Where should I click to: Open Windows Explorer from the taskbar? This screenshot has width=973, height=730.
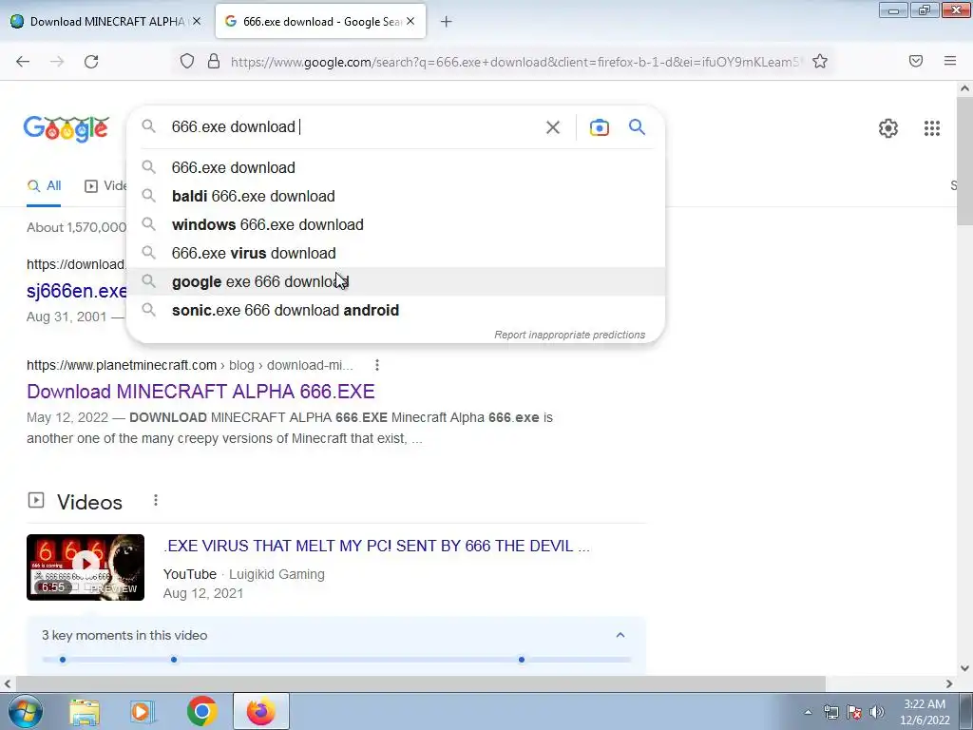point(85,711)
